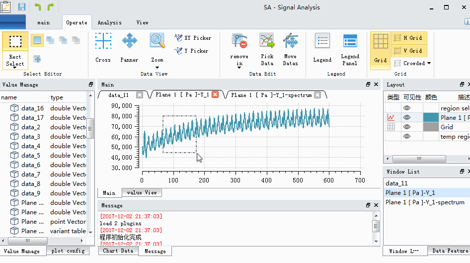470x263 pixels.
Task: Click the Undo arrow icon
Action: pyautogui.click(x=38, y=6)
